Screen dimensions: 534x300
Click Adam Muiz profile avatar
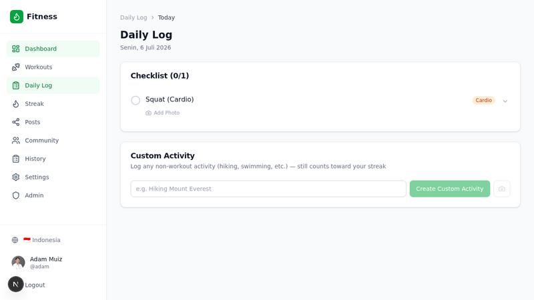pyautogui.click(x=19, y=263)
